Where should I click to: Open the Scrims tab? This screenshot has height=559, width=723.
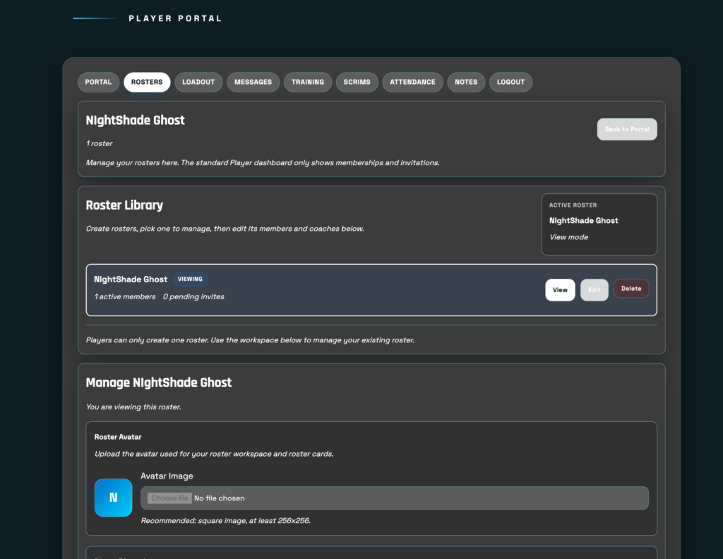(357, 82)
